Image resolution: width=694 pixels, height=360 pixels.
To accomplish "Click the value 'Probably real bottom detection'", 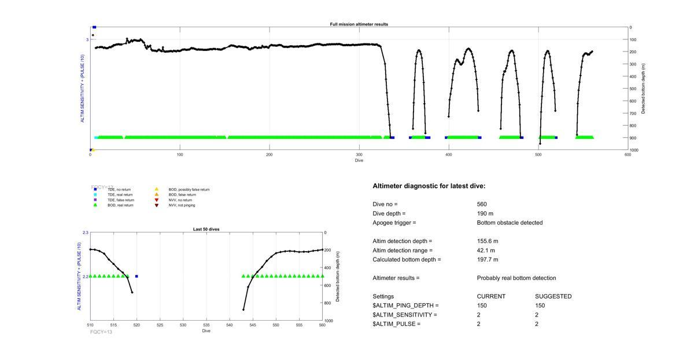I will coord(516,278).
